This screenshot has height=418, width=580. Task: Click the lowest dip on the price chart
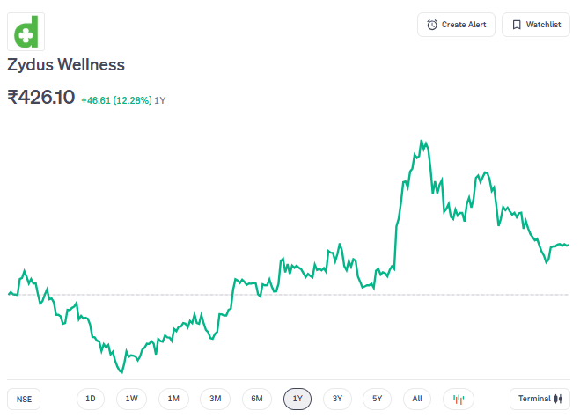click(121, 372)
